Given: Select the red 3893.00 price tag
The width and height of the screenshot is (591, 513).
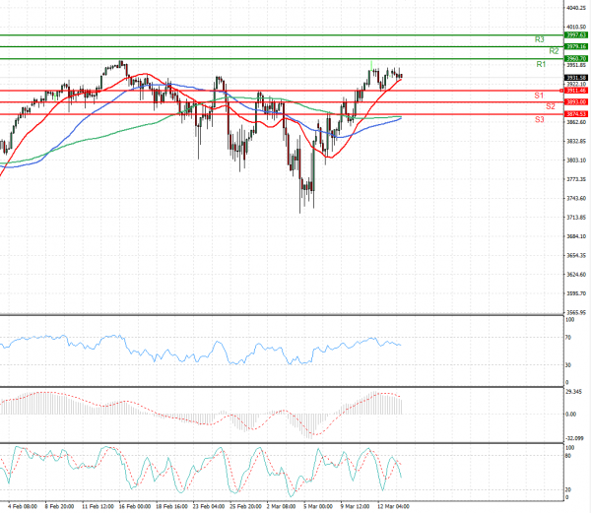Looking at the screenshot, I should [x=576, y=102].
